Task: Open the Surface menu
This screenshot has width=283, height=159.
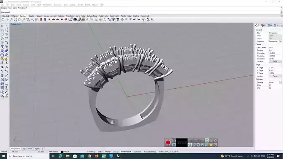Action: point(26,5)
